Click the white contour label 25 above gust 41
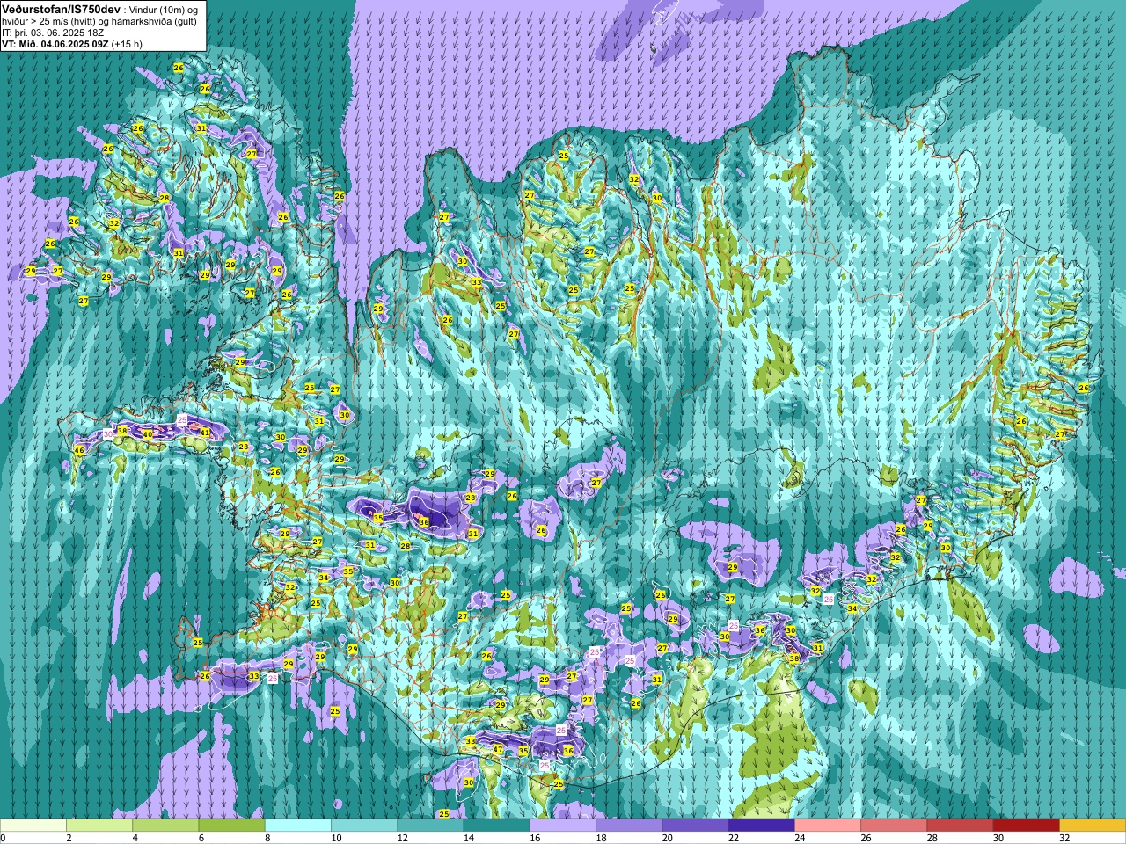The height and width of the screenshot is (844, 1126). click(182, 420)
